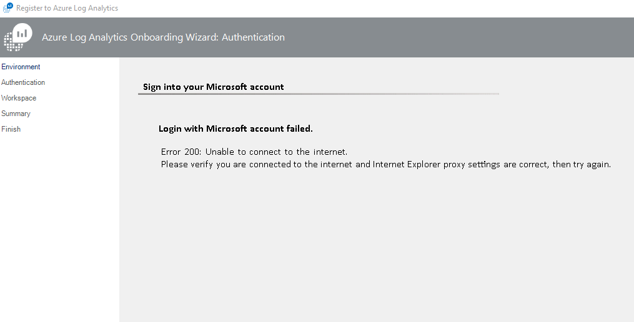Click empty title bar area beside window title
This screenshot has width=634, height=322.
pyautogui.click(x=376, y=8)
